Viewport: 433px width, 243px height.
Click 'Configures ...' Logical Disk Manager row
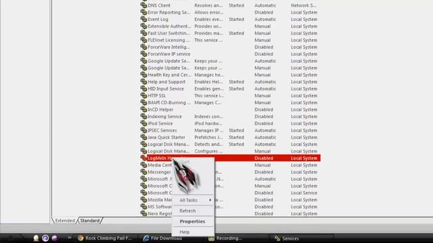(208, 151)
